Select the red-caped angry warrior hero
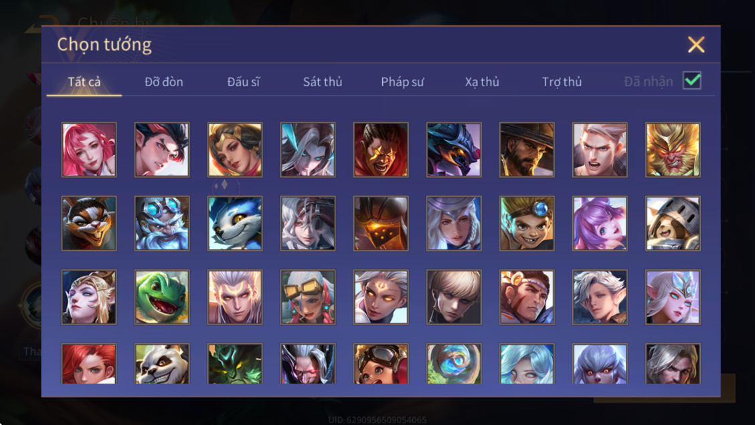This screenshot has width=755, height=425. tap(381, 150)
